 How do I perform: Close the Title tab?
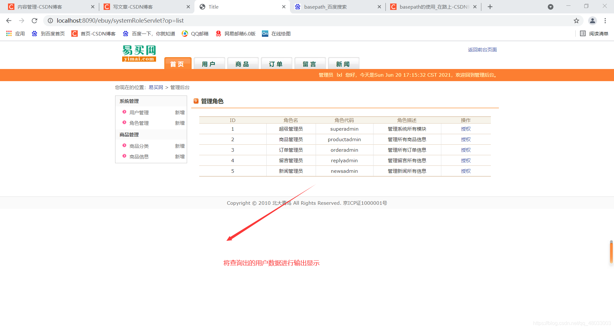click(284, 7)
